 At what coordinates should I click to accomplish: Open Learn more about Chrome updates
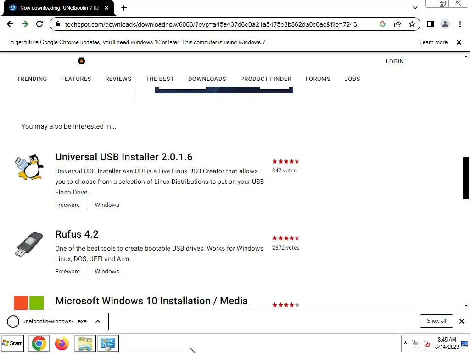[433, 42]
